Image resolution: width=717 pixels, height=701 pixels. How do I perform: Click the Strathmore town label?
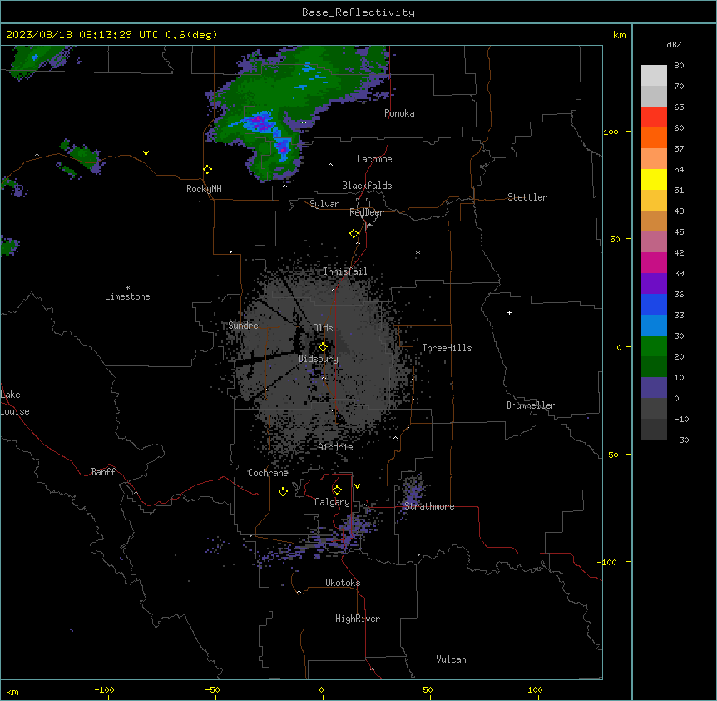429,506
